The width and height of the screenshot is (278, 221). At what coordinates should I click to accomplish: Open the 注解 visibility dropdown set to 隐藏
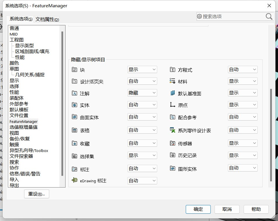[142, 93]
